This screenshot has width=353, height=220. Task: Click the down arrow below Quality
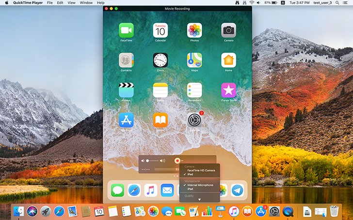pos(199,200)
